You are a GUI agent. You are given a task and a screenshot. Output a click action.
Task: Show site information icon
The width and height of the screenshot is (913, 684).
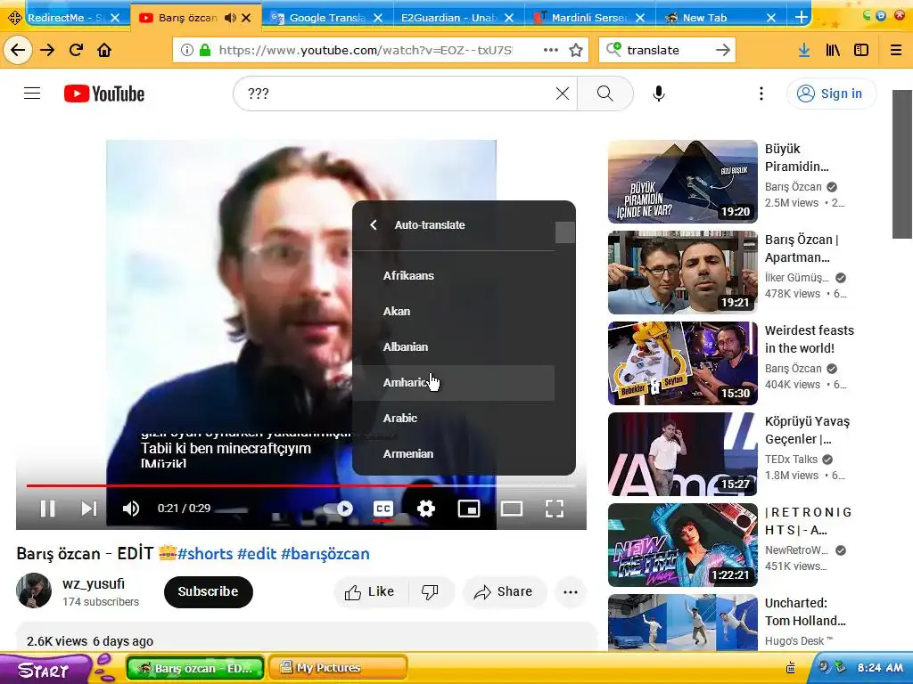tap(187, 50)
